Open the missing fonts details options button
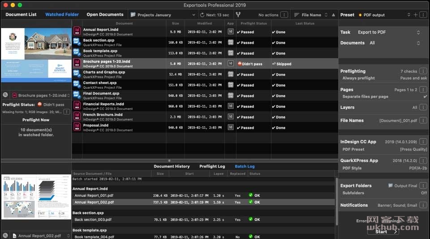Viewport: 430px width, 239px height. point(67,112)
